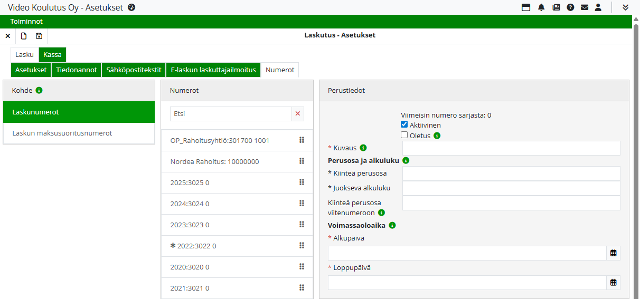Screen dimensions: 640x299
Task: Open the help question mark icon
Action: click(x=570, y=7)
